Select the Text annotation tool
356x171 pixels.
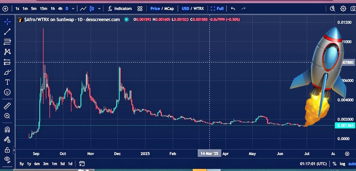[x=7, y=82]
